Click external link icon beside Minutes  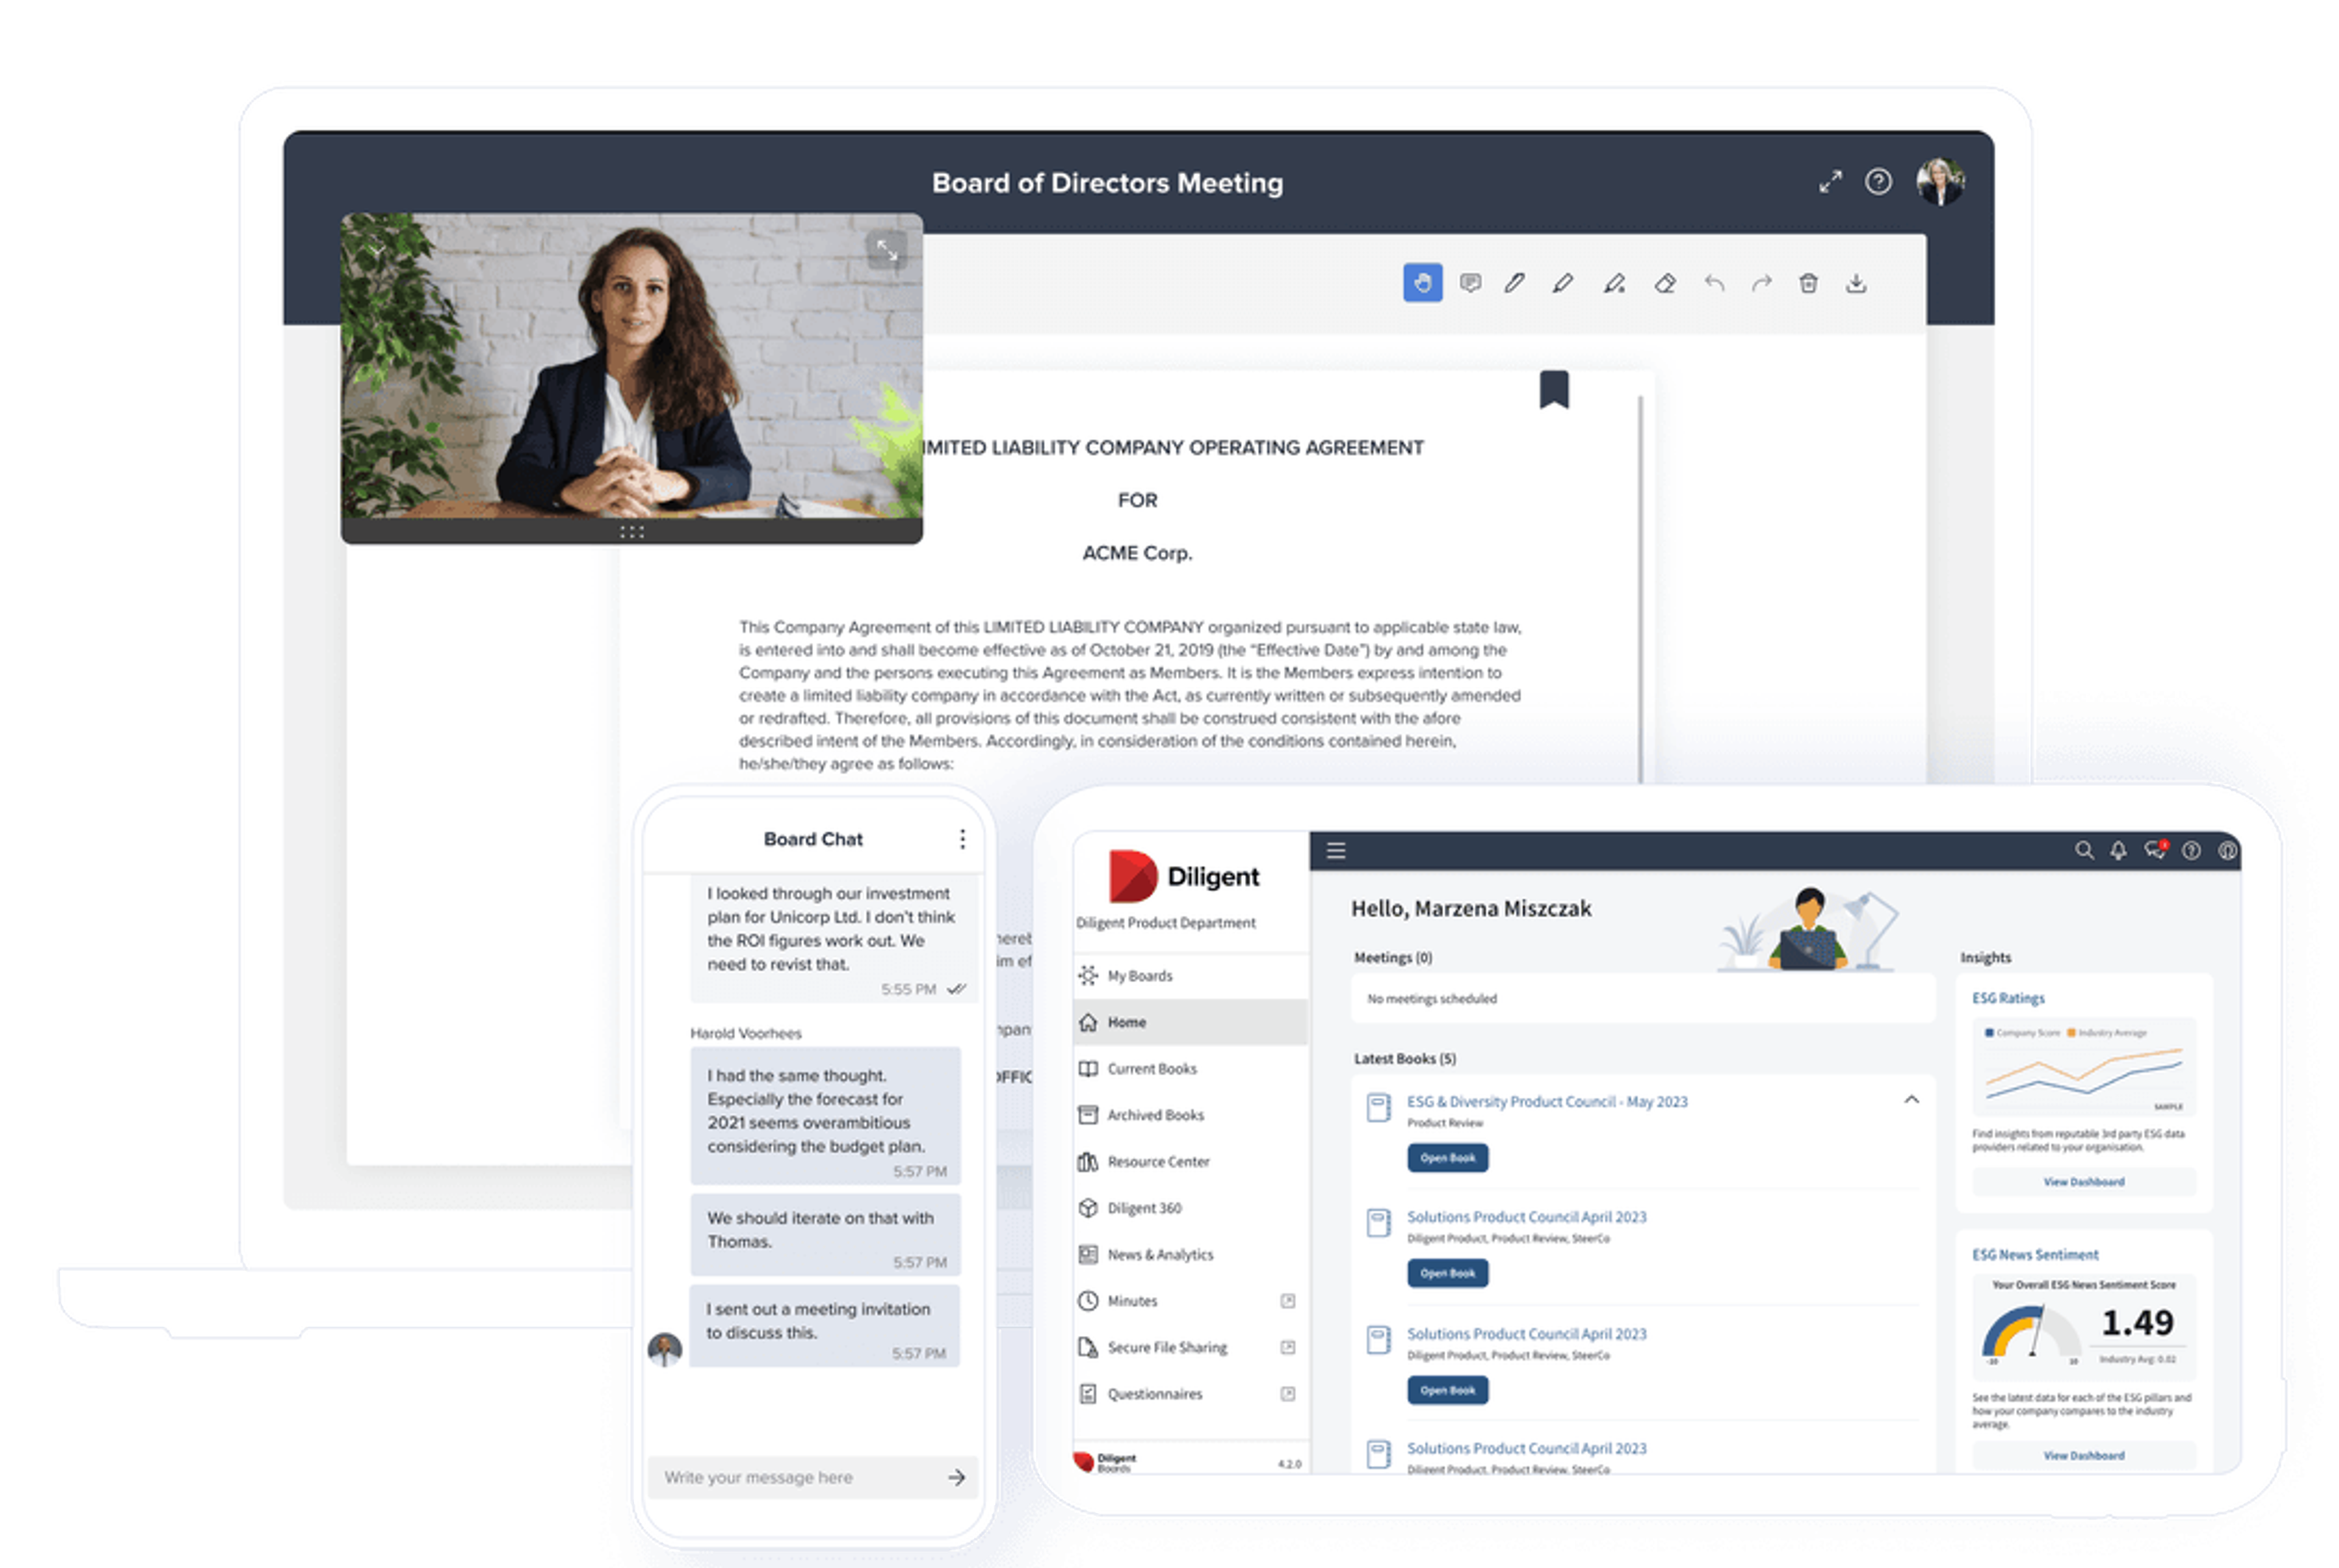click(1287, 1301)
